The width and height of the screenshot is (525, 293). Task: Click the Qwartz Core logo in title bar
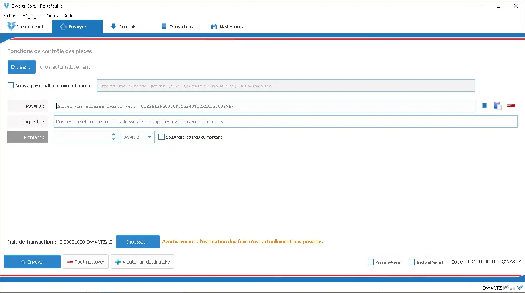pyautogui.click(x=6, y=6)
